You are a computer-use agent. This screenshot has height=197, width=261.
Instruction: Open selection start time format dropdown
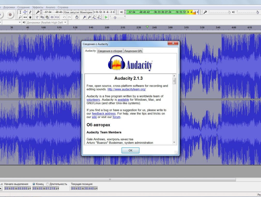tap(30, 188)
